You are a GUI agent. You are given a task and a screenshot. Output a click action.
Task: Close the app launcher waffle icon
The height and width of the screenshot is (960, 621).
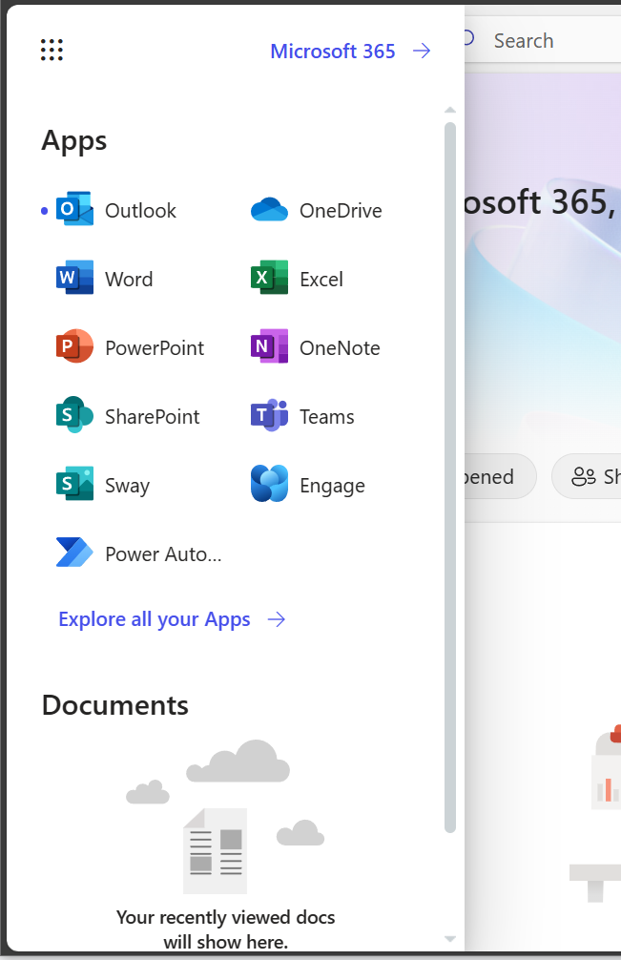click(x=52, y=50)
